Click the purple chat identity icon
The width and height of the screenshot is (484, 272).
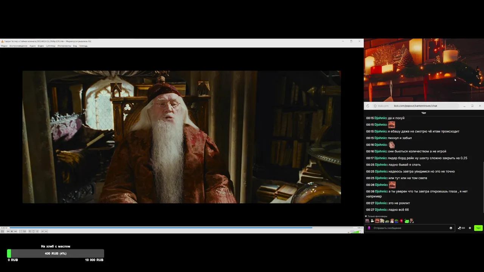tap(369, 228)
